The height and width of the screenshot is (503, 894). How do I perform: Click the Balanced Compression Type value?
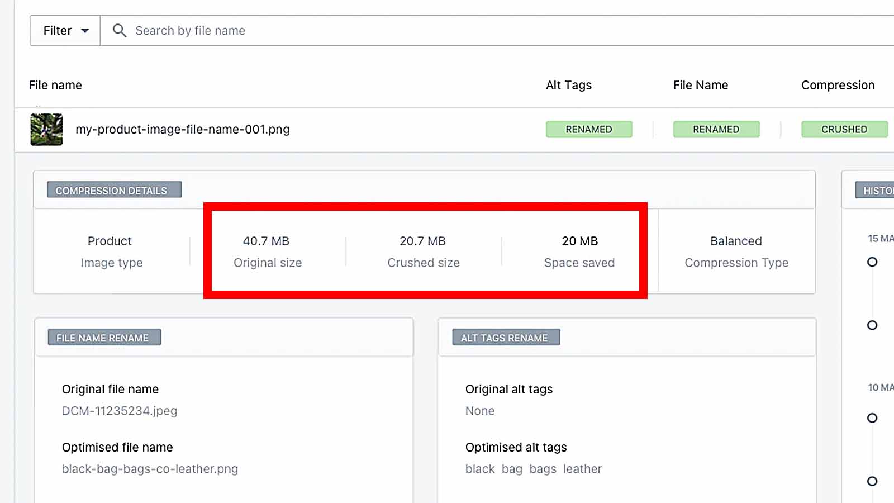(735, 241)
